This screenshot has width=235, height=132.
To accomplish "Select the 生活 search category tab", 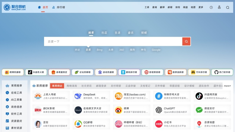I will (x=117, y=33).
